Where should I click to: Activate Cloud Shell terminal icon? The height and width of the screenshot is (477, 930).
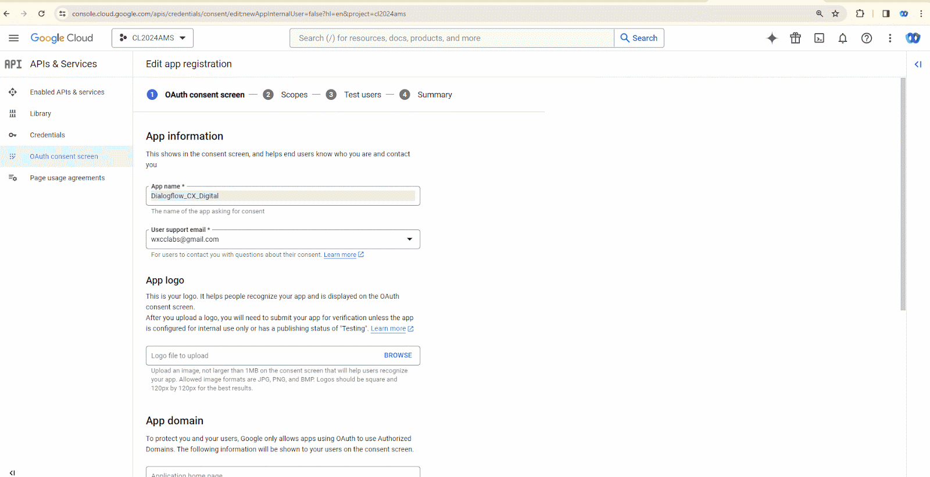tap(819, 38)
